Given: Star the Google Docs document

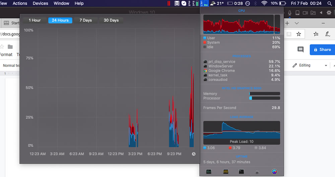Looking at the screenshot, I should point(2,47).
